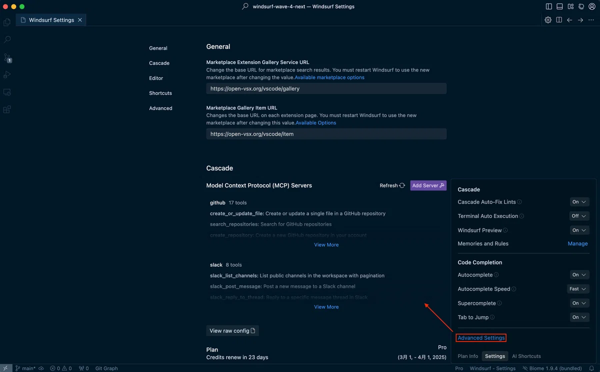The image size is (600, 372).
Task: Jump to Shortcuts settings section
Action: [160, 93]
